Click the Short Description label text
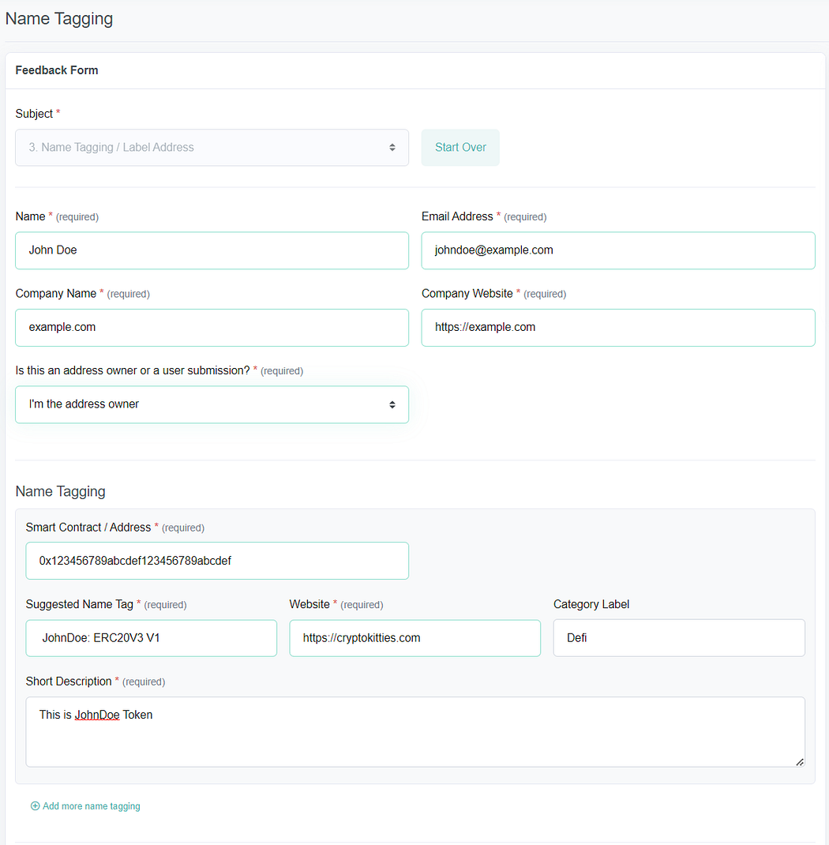 [x=69, y=681]
